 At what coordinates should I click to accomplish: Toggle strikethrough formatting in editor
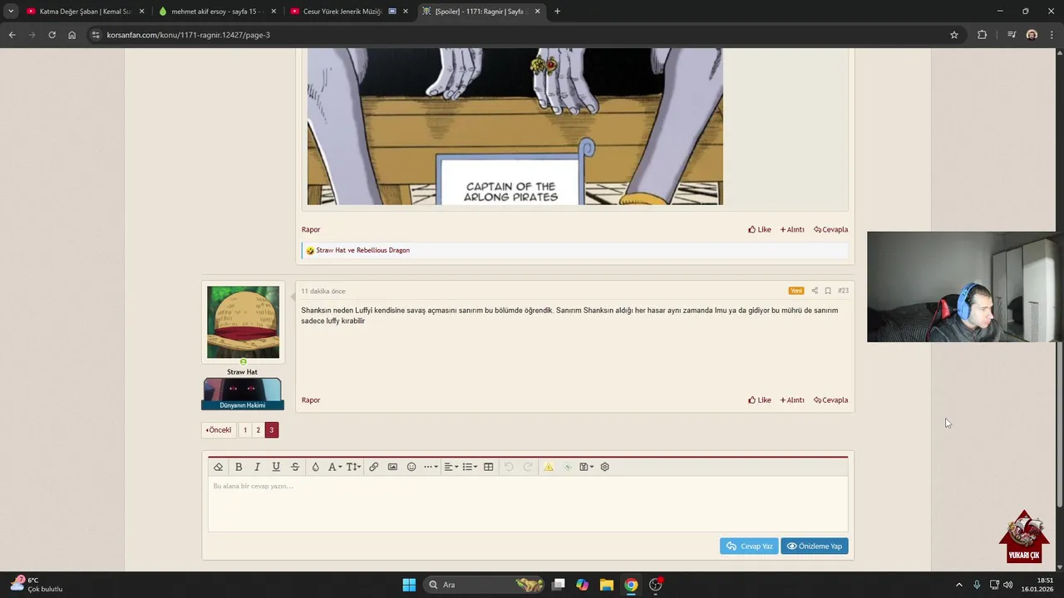[295, 467]
